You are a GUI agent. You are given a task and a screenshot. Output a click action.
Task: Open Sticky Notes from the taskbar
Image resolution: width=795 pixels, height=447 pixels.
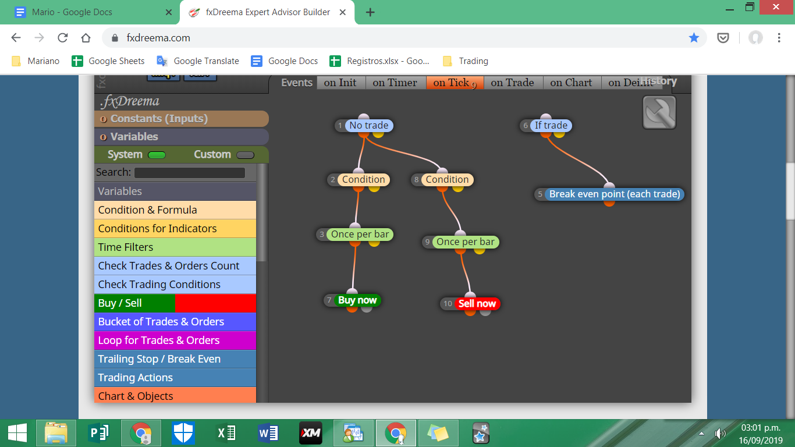click(x=438, y=433)
